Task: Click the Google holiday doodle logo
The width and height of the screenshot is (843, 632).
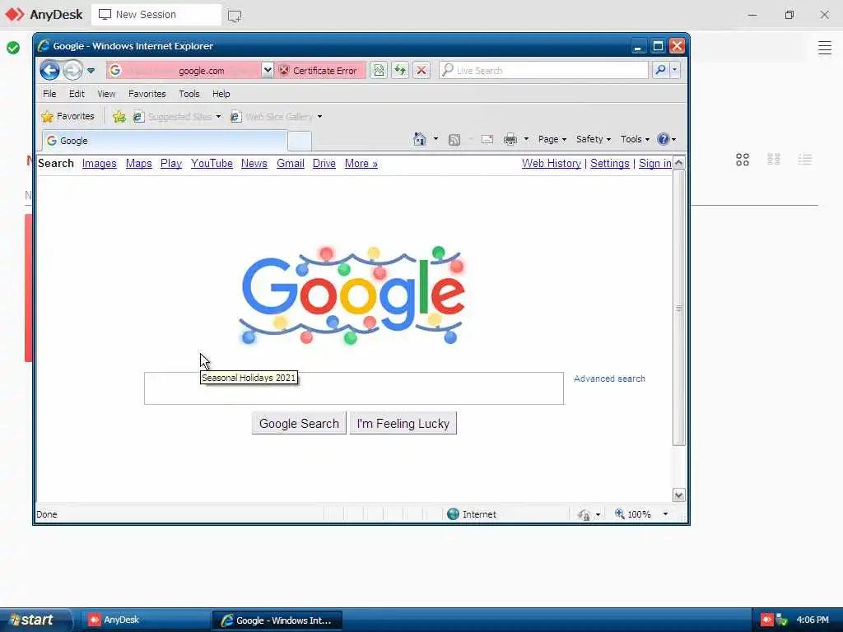Action: point(352,295)
